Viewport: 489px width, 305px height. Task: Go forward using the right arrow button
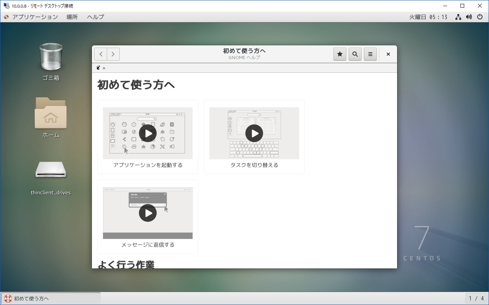tap(113, 54)
